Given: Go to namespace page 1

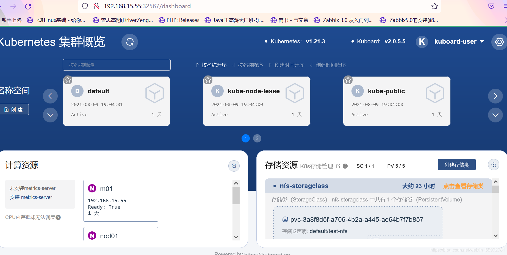Looking at the screenshot, I should pos(246,138).
